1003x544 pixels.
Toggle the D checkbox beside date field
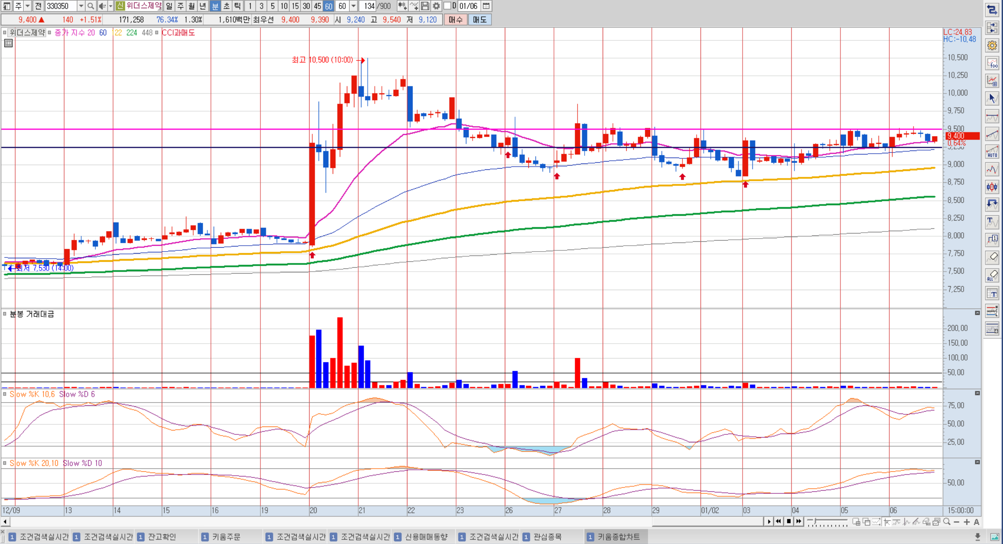coord(447,6)
